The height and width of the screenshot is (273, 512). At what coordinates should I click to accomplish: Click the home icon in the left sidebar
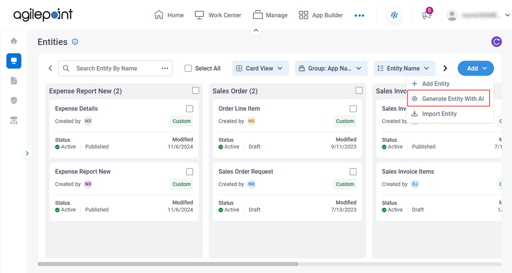click(14, 41)
